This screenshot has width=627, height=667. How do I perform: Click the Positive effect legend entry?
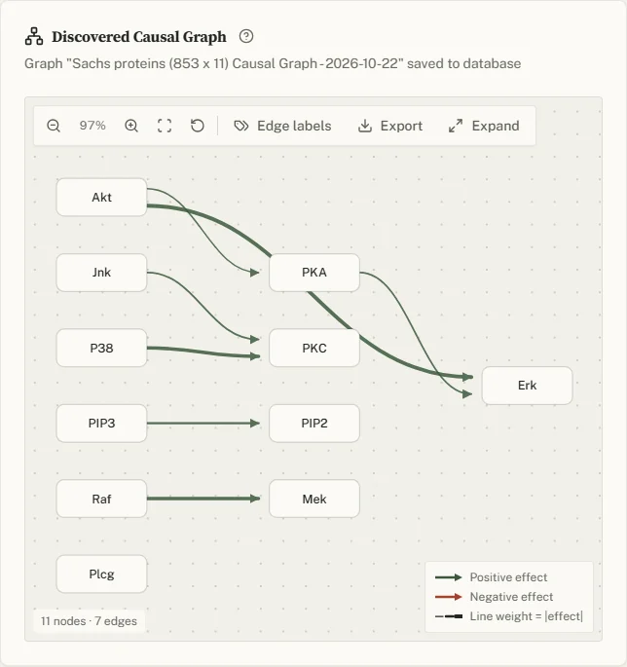pyautogui.click(x=492, y=577)
